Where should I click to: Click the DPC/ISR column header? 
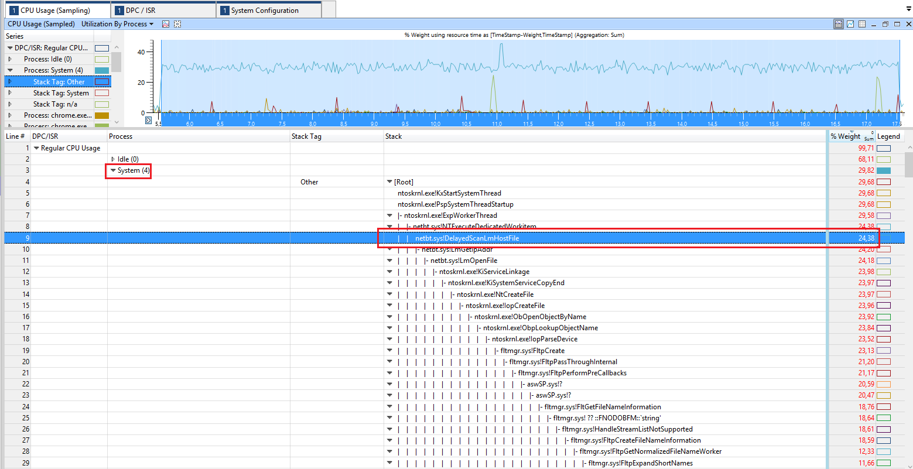(x=69, y=136)
